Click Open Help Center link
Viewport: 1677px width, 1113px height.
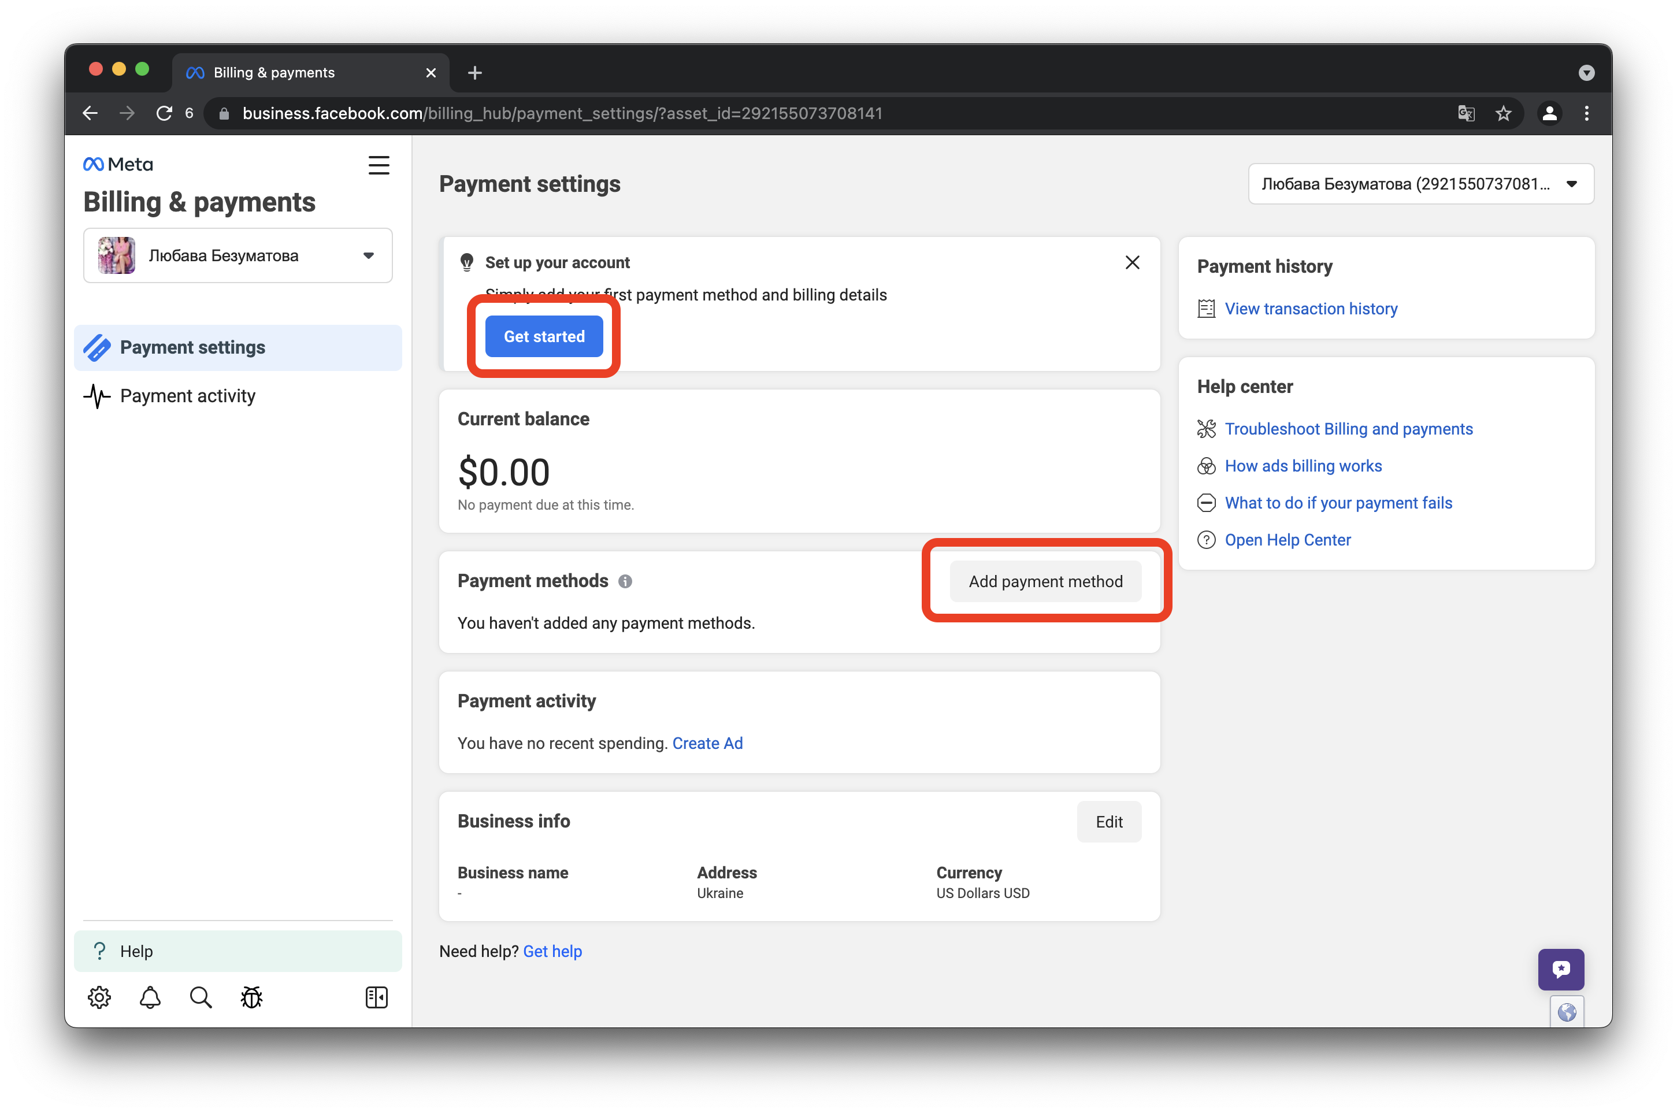1288,540
